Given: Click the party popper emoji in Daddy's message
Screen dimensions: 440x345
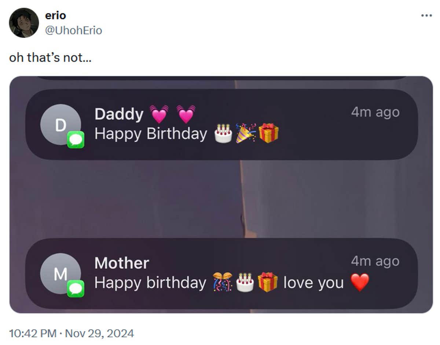Looking at the screenshot, I should [x=245, y=134].
